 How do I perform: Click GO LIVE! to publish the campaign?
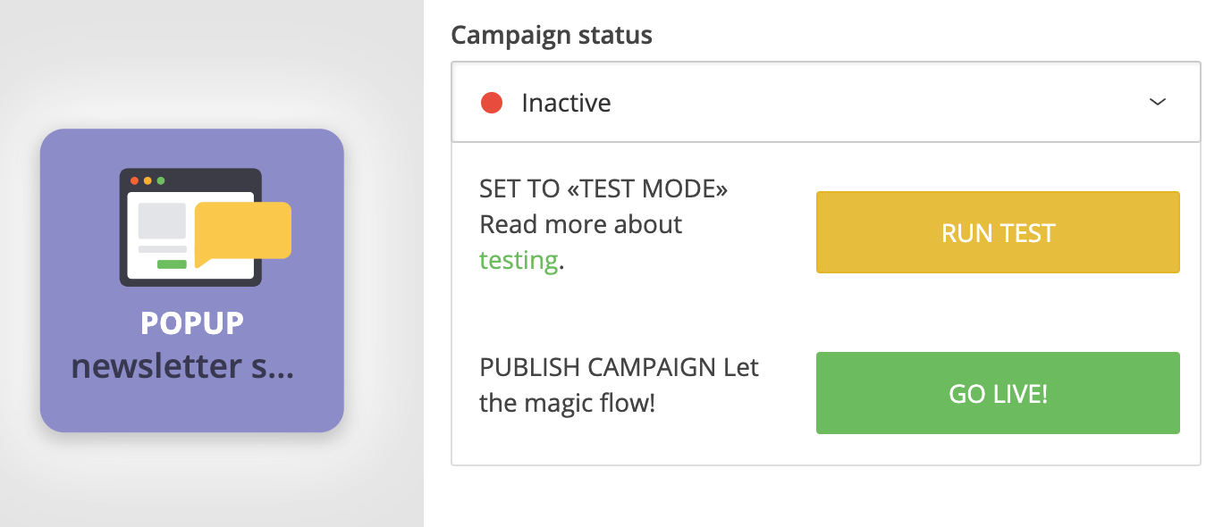click(997, 393)
